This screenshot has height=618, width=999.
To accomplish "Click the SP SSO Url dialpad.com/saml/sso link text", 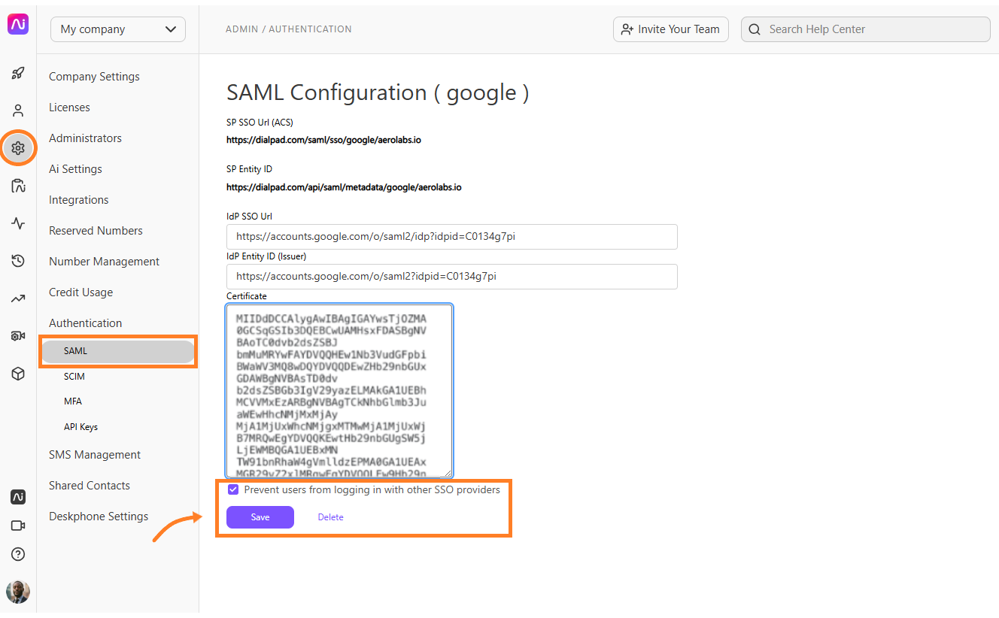I will [323, 140].
